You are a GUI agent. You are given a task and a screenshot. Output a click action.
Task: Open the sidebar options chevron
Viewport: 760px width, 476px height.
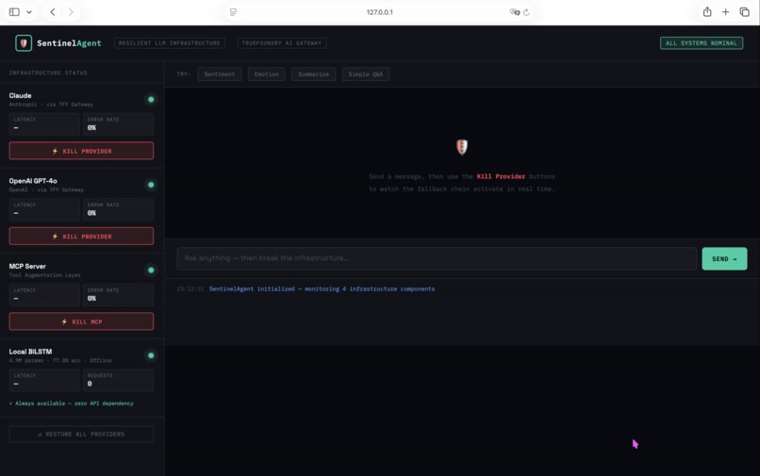pyautogui.click(x=29, y=12)
